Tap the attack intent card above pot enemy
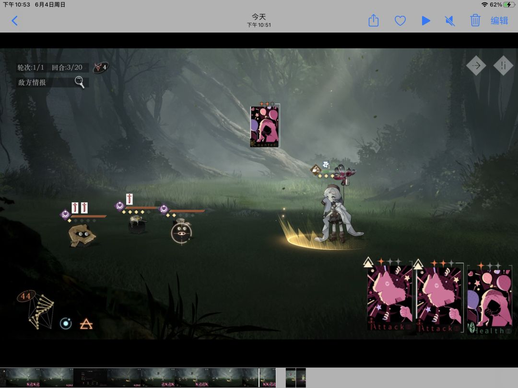 coord(129,199)
